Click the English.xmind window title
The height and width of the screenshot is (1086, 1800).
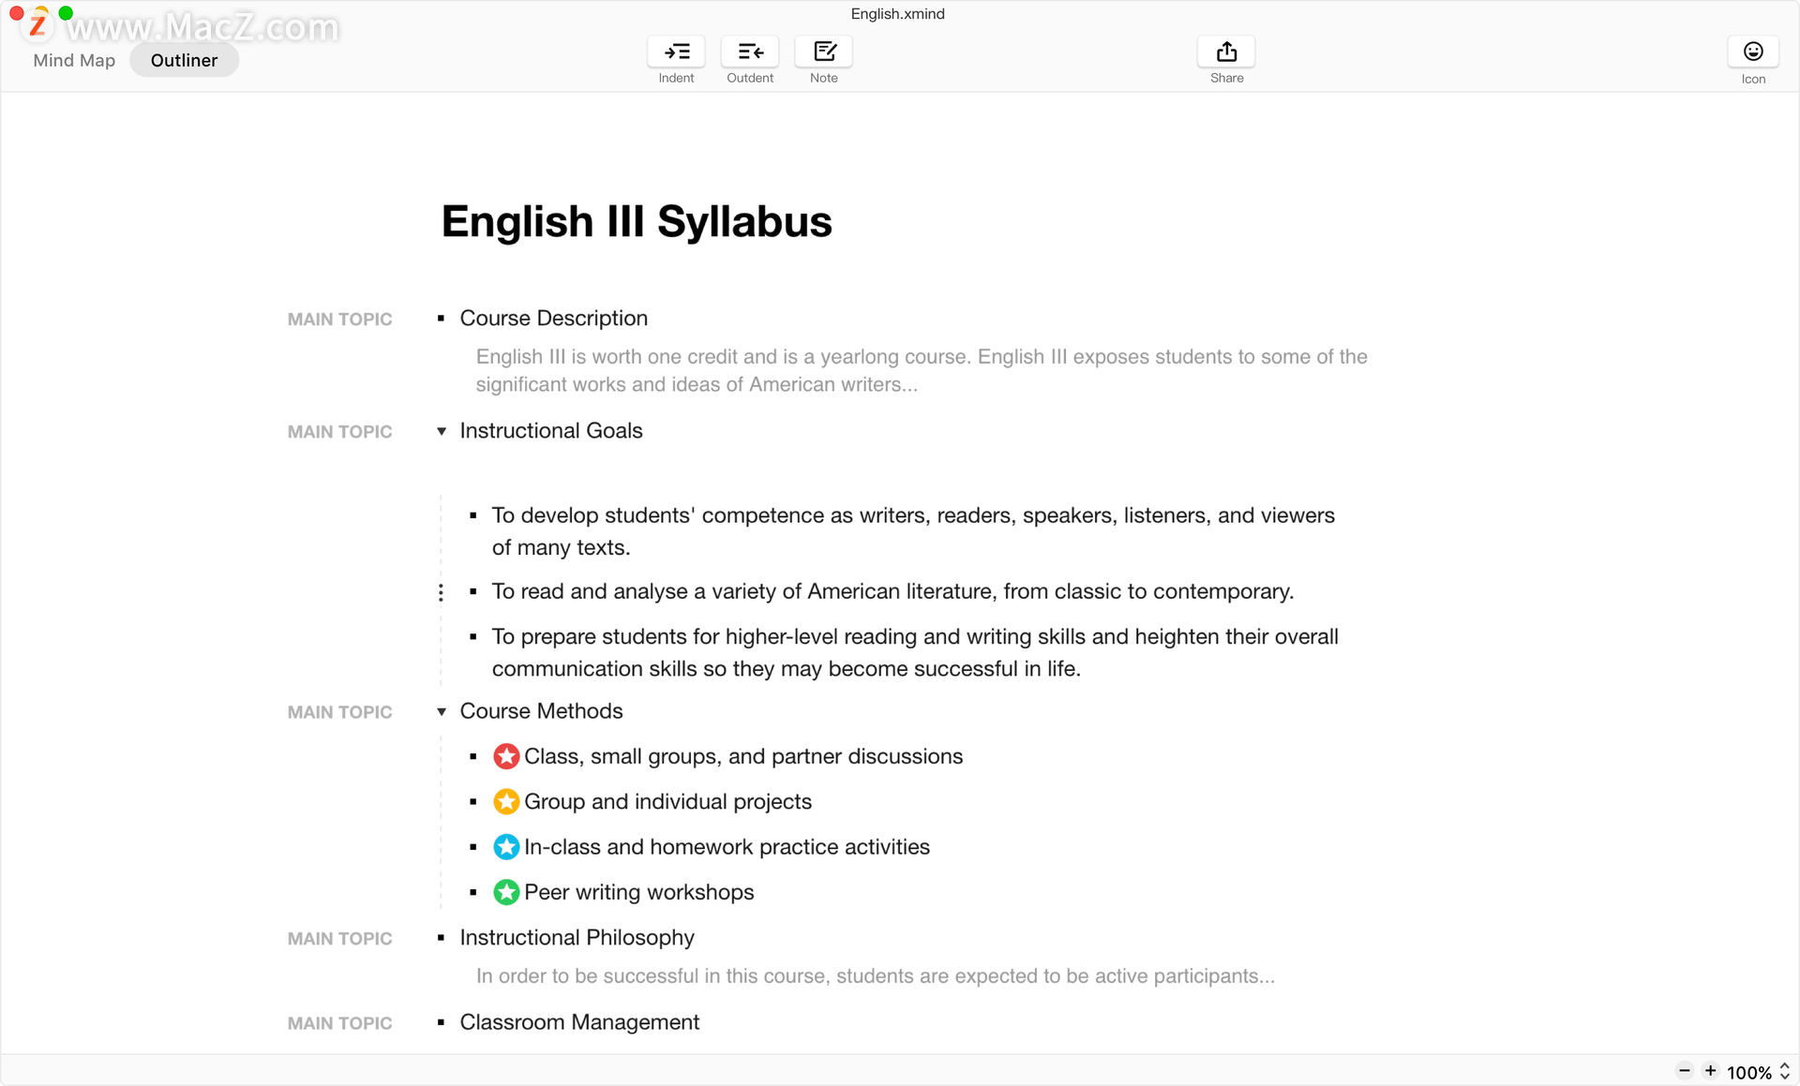click(x=897, y=14)
